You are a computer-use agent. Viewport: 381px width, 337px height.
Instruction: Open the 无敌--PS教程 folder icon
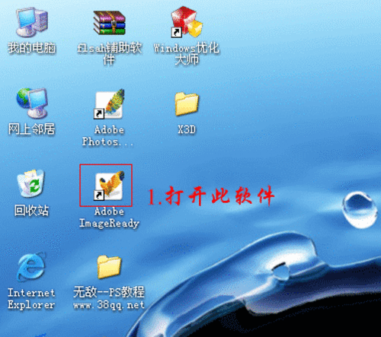click(109, 267)
